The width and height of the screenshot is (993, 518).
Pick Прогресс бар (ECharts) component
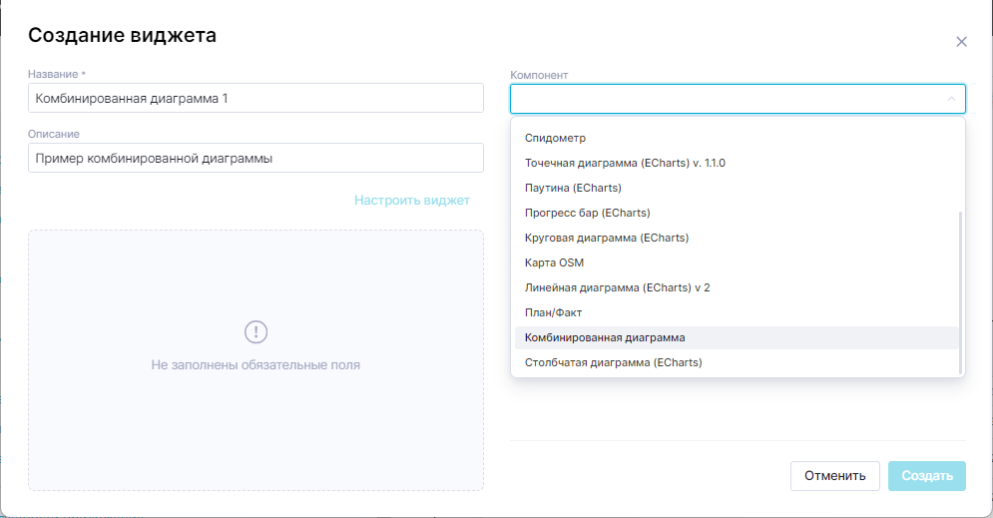pyautogui.click(x=587, y=213)
